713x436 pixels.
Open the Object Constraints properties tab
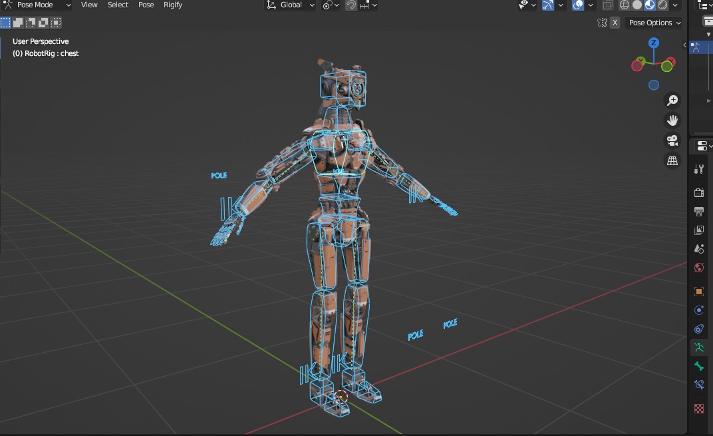699,329
